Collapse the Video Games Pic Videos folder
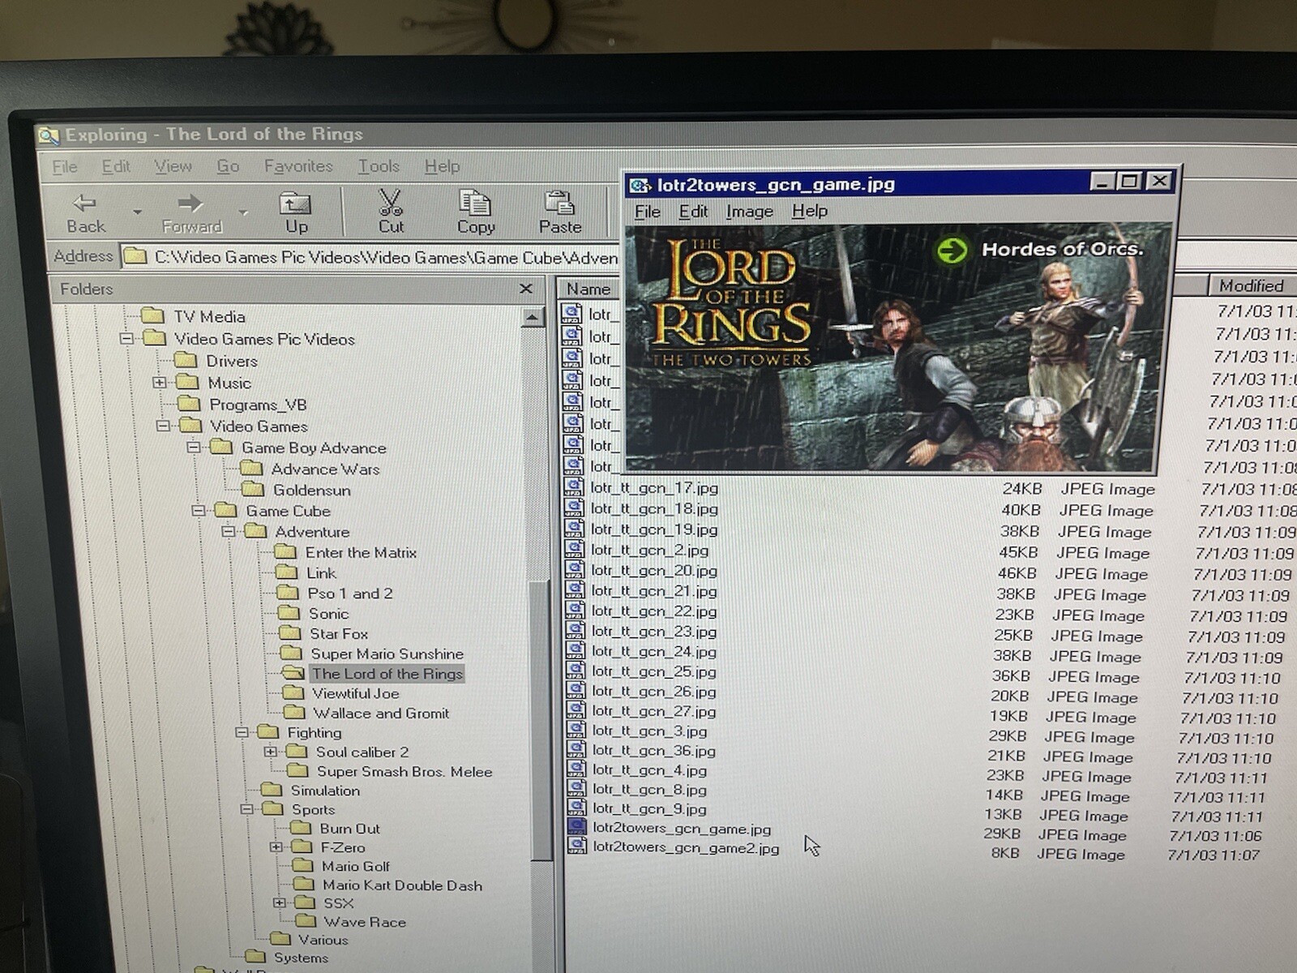 (x=127, y=339)
